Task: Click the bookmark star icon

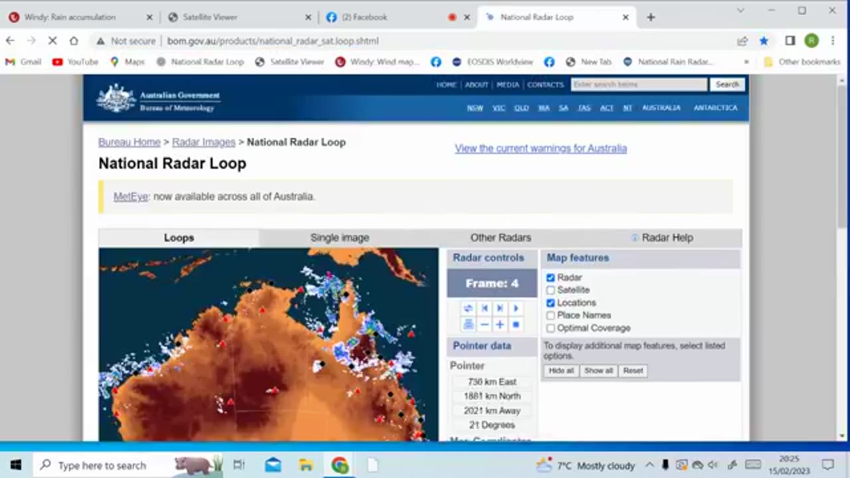Action: point(764,40)
